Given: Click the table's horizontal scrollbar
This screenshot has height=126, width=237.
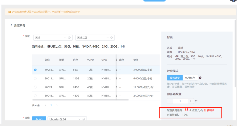Looking at the screenshot, I should pos(80,100).
